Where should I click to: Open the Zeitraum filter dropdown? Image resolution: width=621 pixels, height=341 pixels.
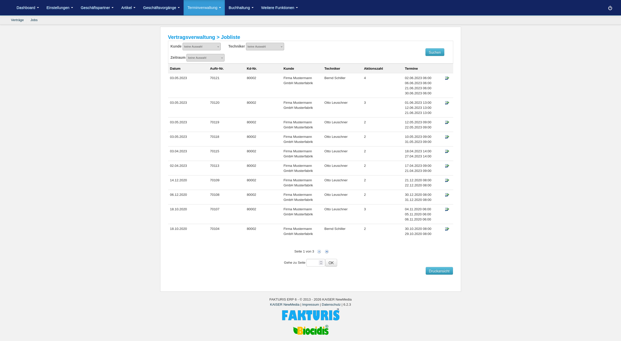[x=205, y=58]
